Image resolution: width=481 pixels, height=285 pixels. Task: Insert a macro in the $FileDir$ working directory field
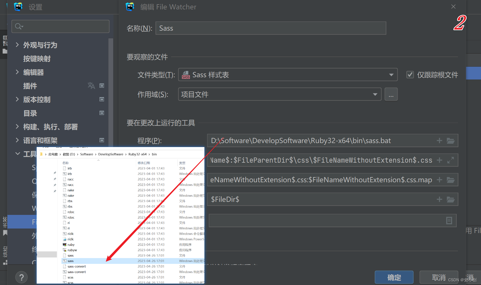click(x=439, y=199)
